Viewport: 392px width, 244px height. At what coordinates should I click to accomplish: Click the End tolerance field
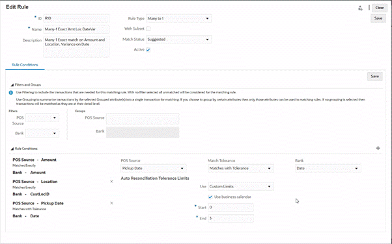(231, 218)
